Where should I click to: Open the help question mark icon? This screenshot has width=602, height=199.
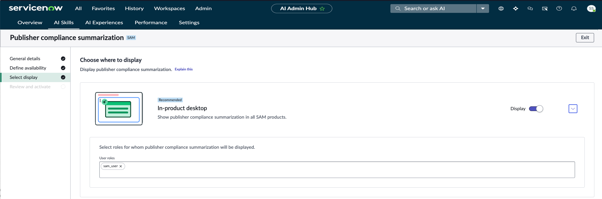pos(559,8)
